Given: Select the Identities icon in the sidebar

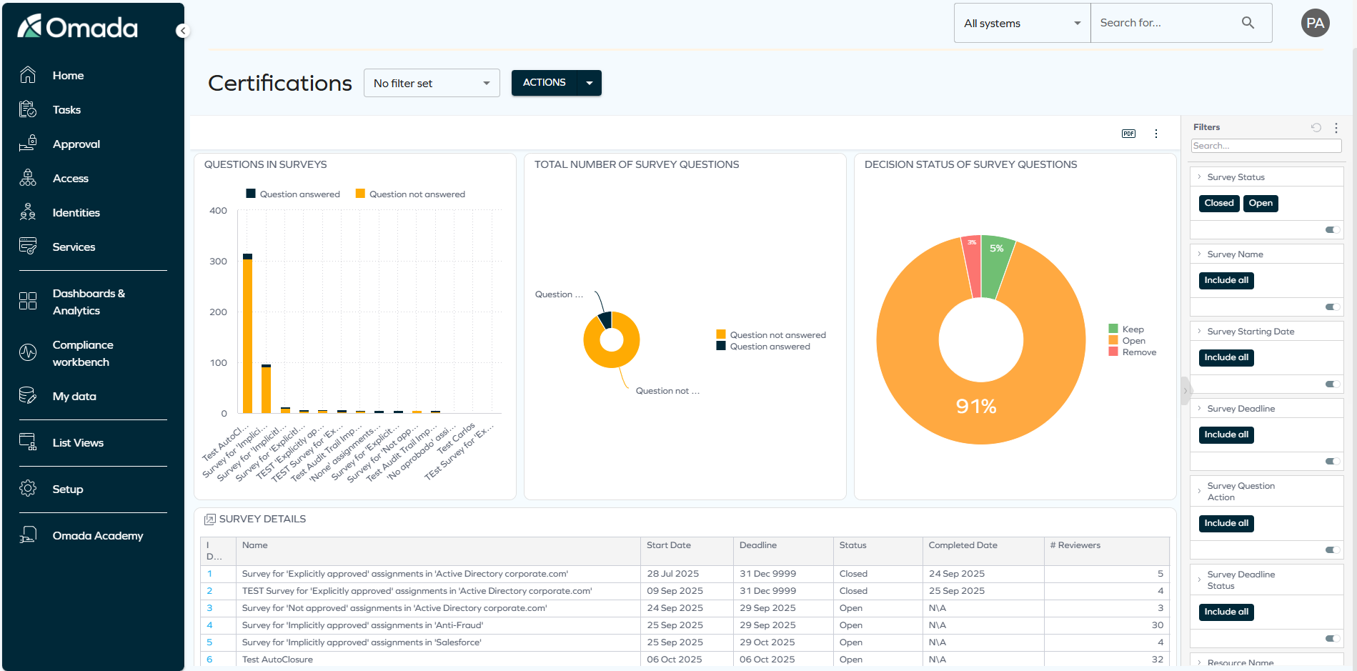Looking at the screenshot, I should click(x=27, y=212).
